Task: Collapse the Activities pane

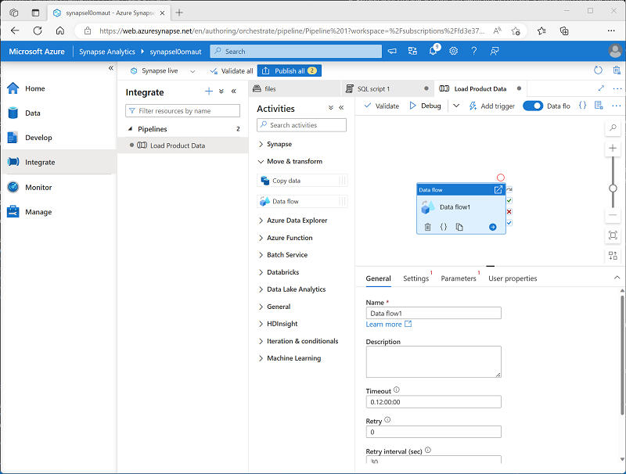Action: pos(341,108)
